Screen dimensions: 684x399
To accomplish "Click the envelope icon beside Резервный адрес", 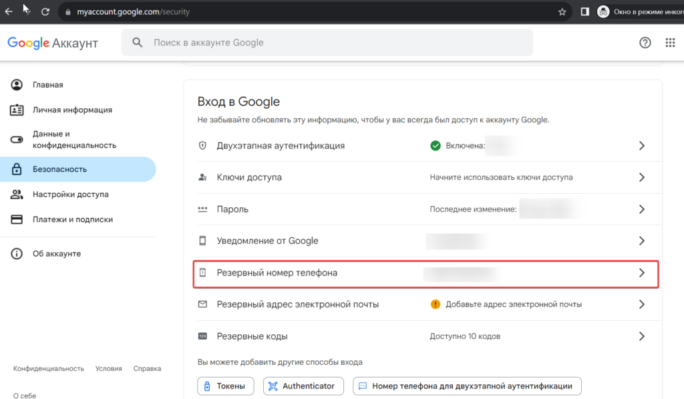I will coord(202,304).
